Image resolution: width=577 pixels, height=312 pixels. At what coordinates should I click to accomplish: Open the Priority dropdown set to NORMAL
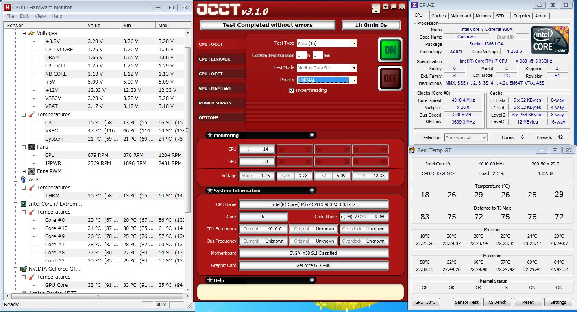[354, 80]
